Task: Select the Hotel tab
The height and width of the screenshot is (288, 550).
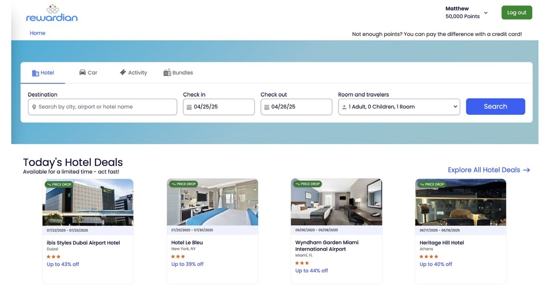Action: pyautogui.click(x=43, y=73)
